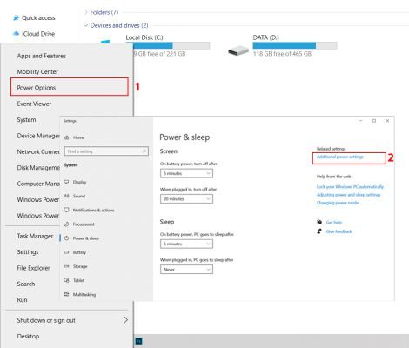This screenshot has height=348, width=409.
Task: Click the Get help link
Action: coord(334,222)
